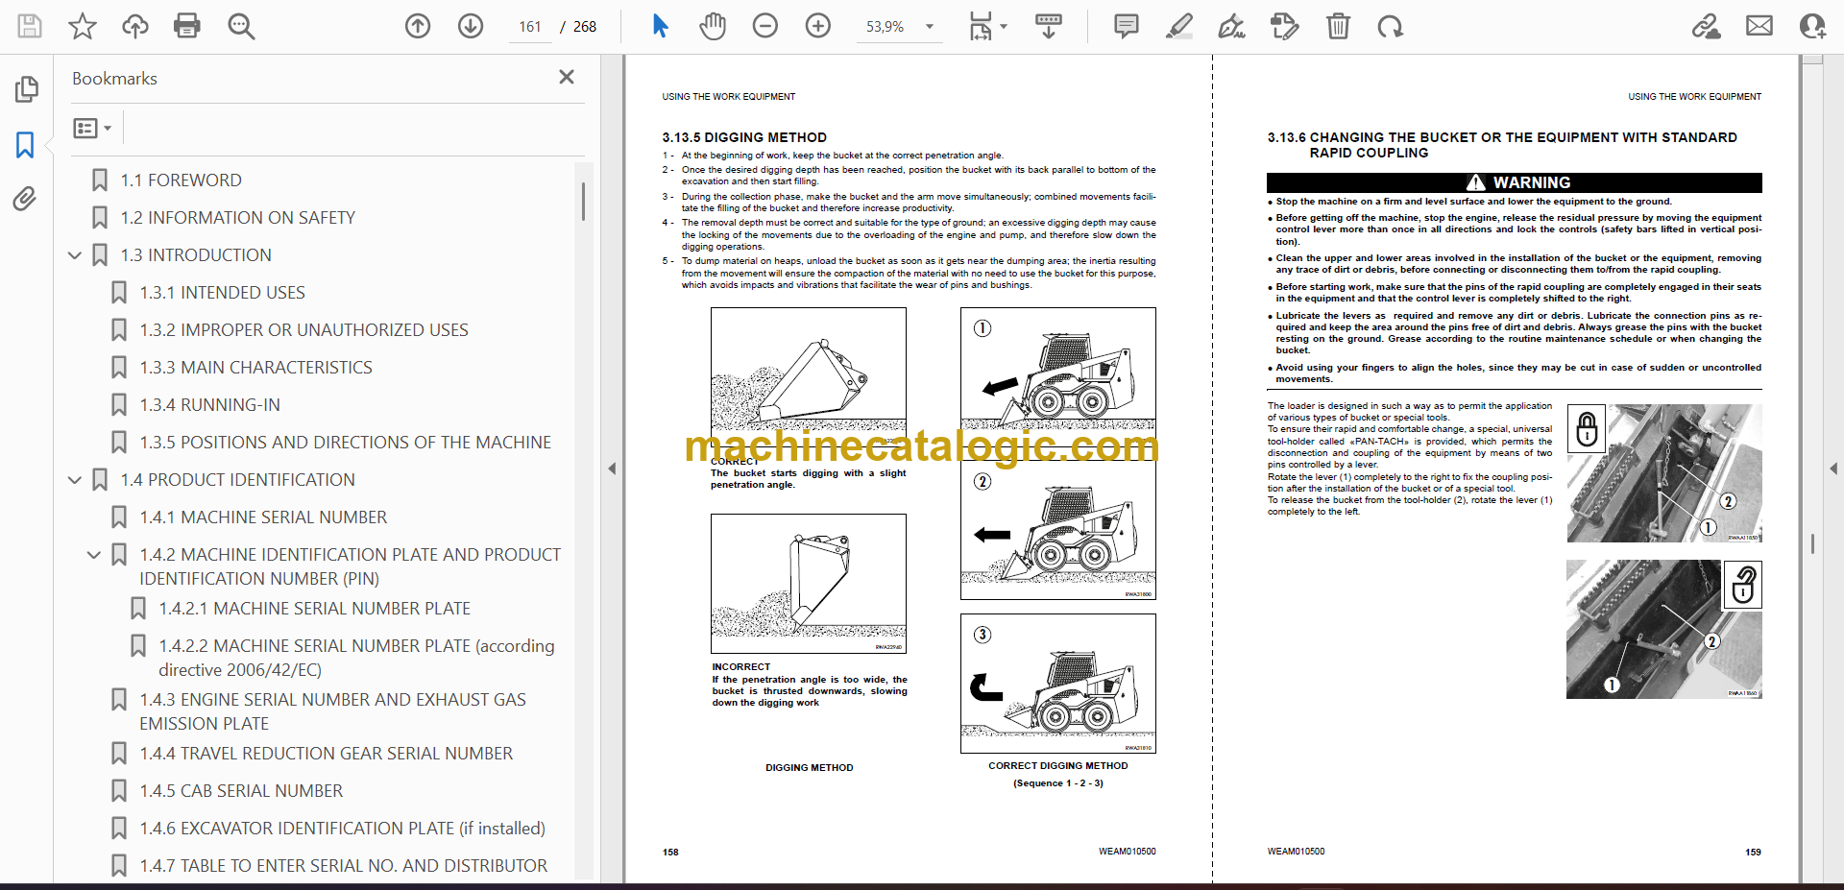The height and width of the screenshot is (890, 1844).
Task: Click the scrolling mode keyboard icon
Action: (1049, 26)
